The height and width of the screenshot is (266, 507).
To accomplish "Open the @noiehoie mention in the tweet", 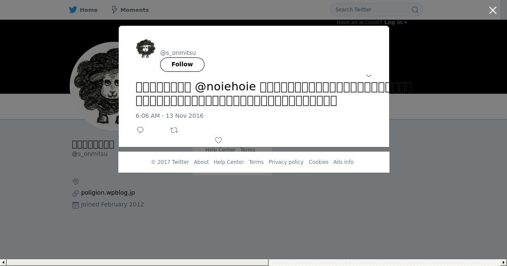I will 226,87.
